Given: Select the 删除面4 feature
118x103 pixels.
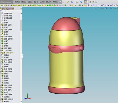Looking at the screenshot, I should (7, 102).
